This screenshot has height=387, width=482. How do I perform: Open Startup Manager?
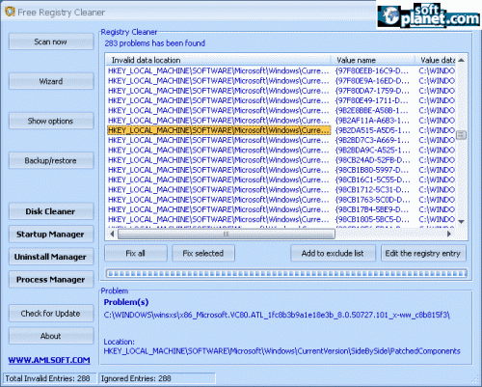(51, 235)
